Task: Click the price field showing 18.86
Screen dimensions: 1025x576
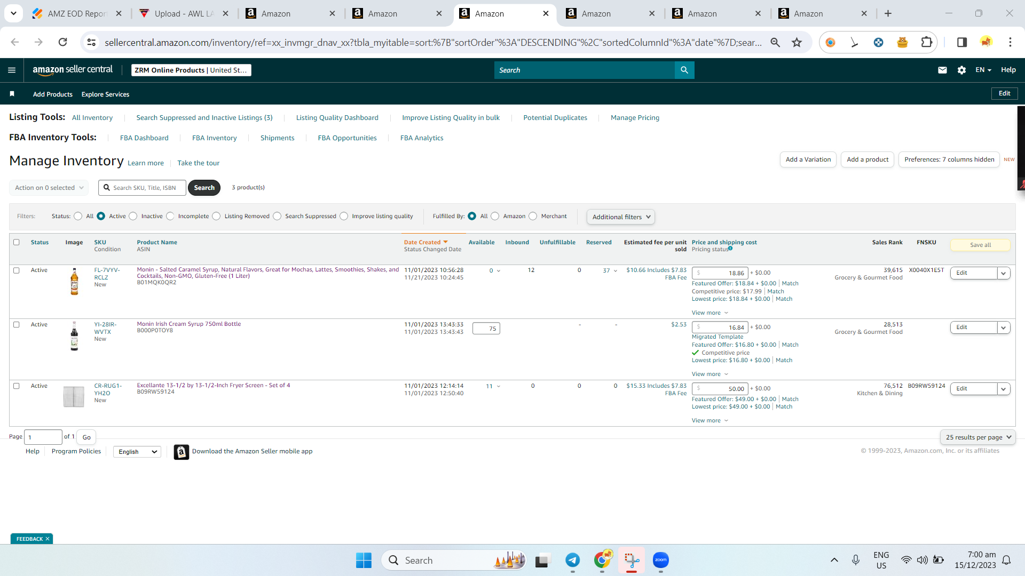Action: click(720, 273)
